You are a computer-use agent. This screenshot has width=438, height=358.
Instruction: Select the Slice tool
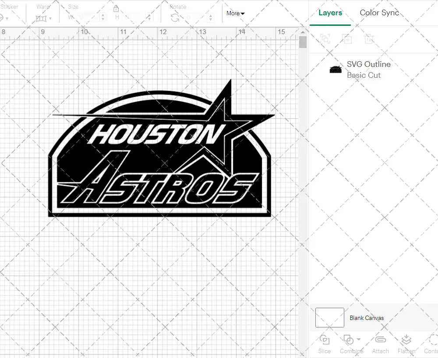click(x=324, y=344)
